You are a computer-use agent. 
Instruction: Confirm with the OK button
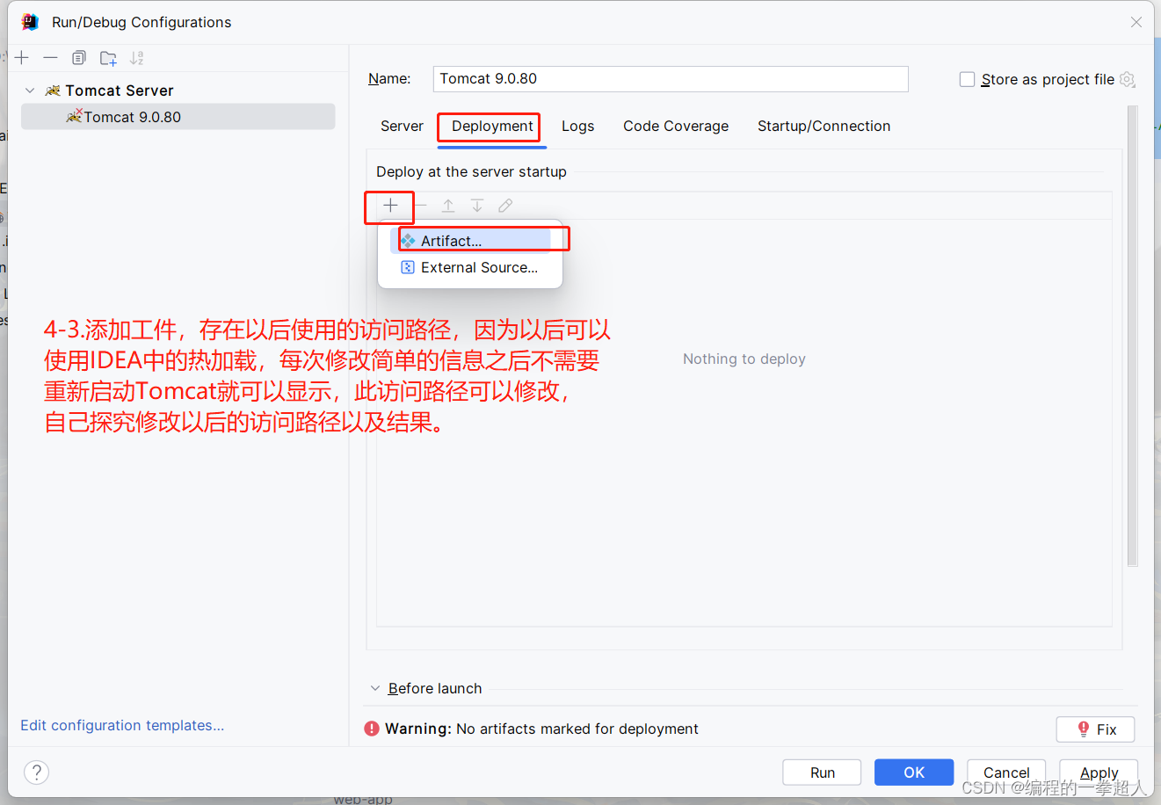tap(914, 772)
